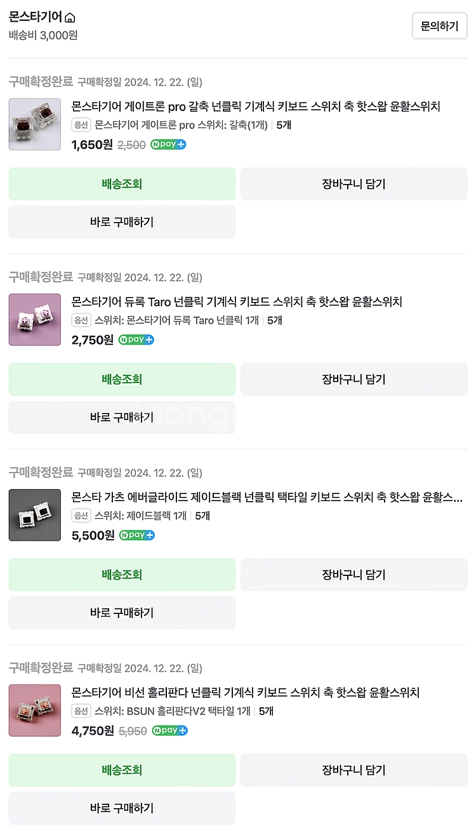Screen dimensions: 476x831
Task: Open the 홀리판다 switch thumbnail
Action: pyautogui.click(x=35, y=710)
